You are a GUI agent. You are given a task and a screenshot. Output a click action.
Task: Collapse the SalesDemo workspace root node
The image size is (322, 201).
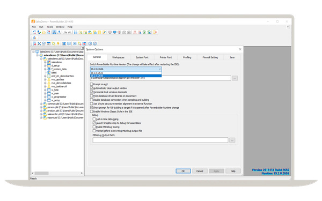point(33,52)
